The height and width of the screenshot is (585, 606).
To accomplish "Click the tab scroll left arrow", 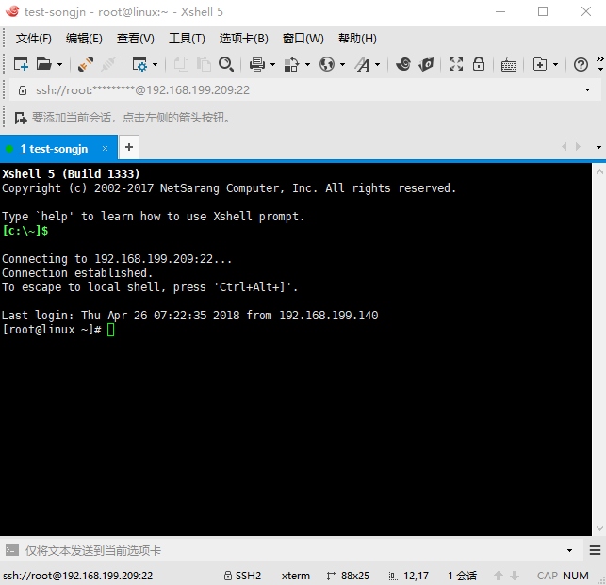I will tap(565, 146).
